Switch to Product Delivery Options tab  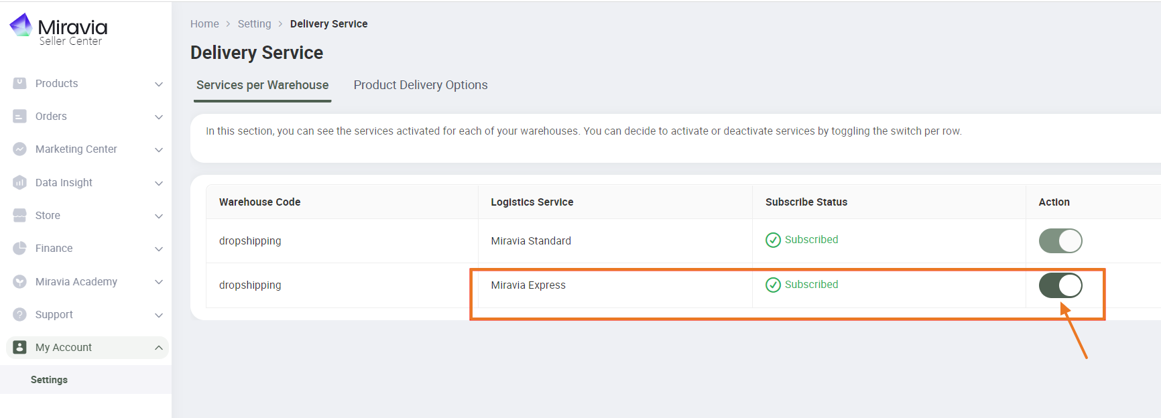point(420,84)
